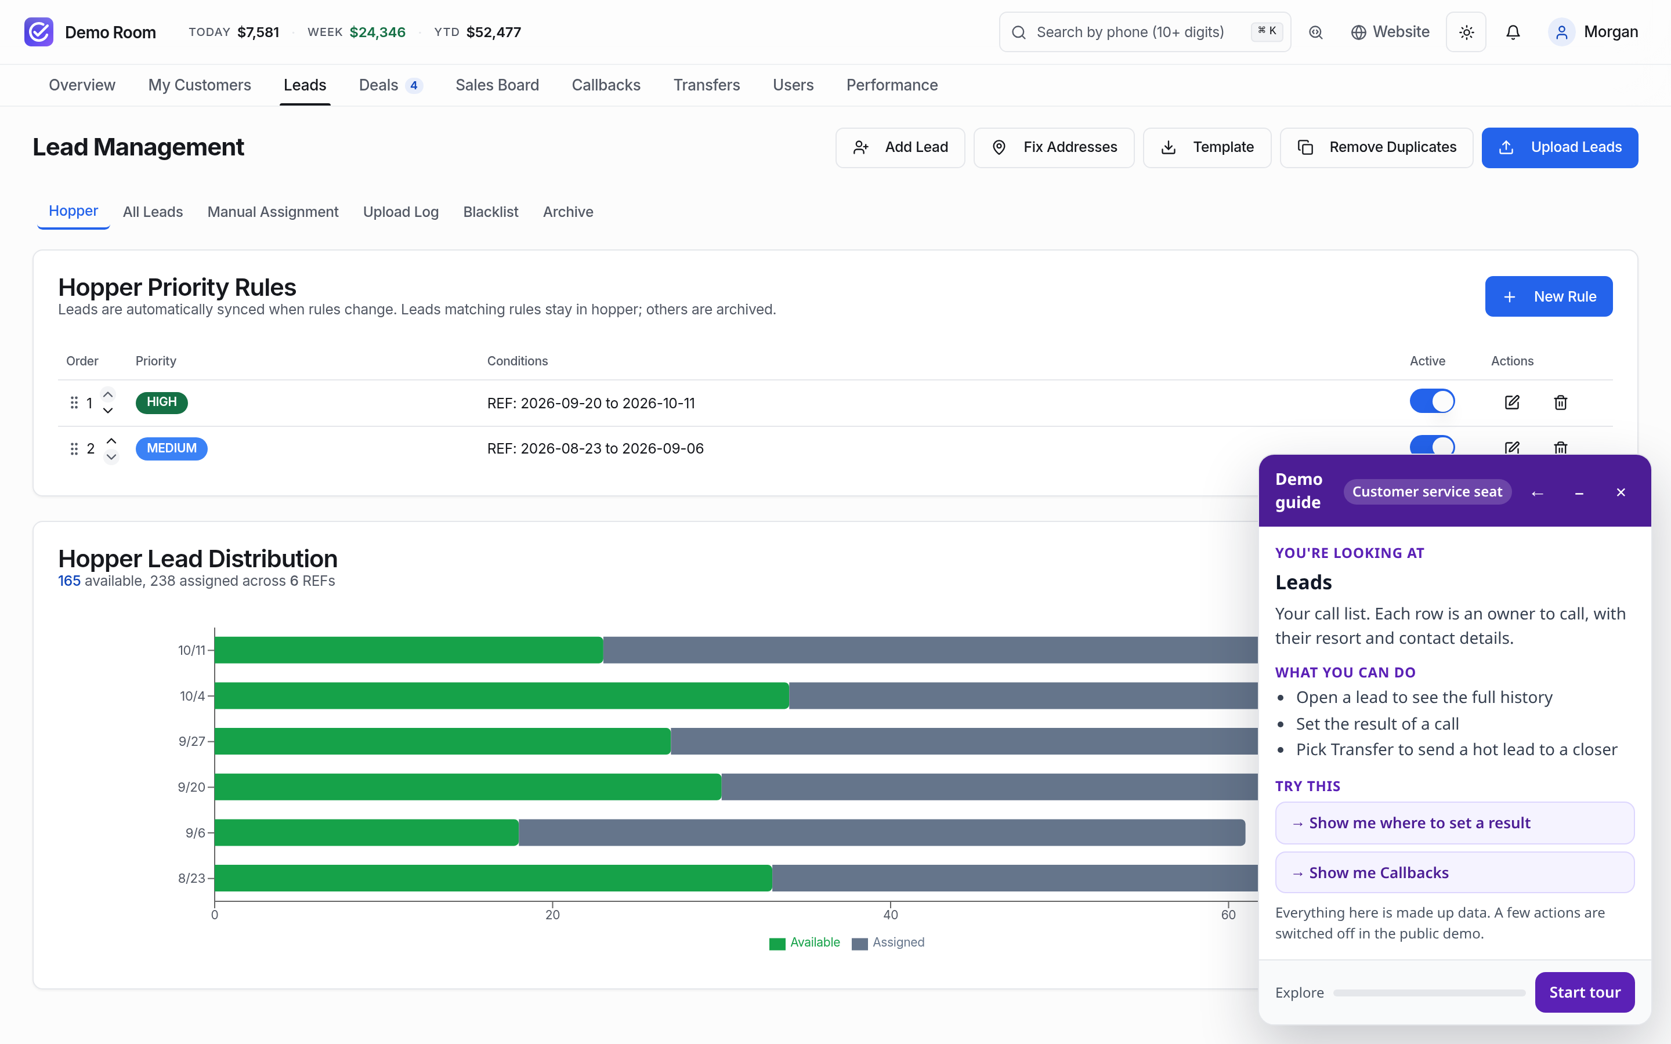
Task: Open the Sales Board tab
Action: click(x=497, y=85)
